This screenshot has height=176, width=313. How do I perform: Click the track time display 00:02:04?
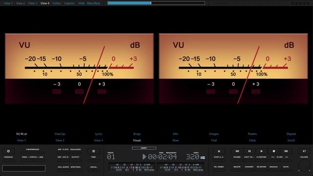162,157
